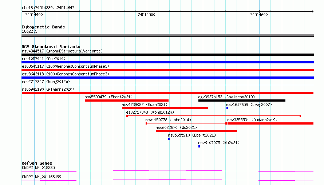Select the small blue esv1617659 marker
The image size is (324, 185).
pos(227,108)
